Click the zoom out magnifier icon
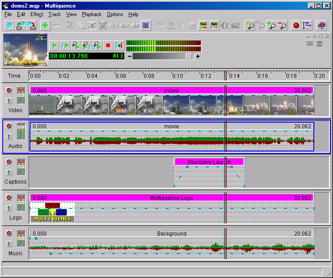333x278 pixels. pyautogui.click(x=282, y=25)
